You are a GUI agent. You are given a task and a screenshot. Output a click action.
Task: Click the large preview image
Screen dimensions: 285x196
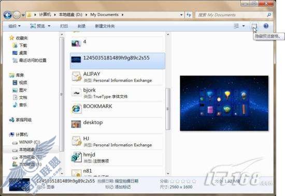click(x=224, y=103)
